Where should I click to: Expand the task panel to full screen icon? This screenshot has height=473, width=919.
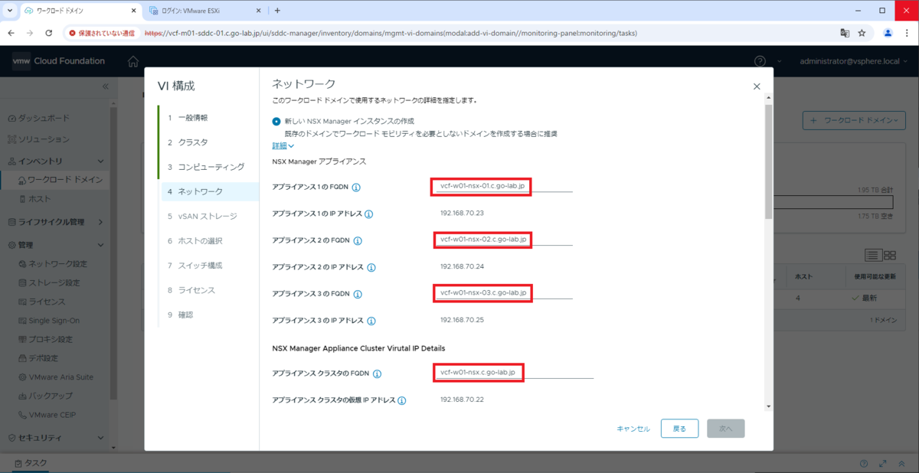coord(883,464)
